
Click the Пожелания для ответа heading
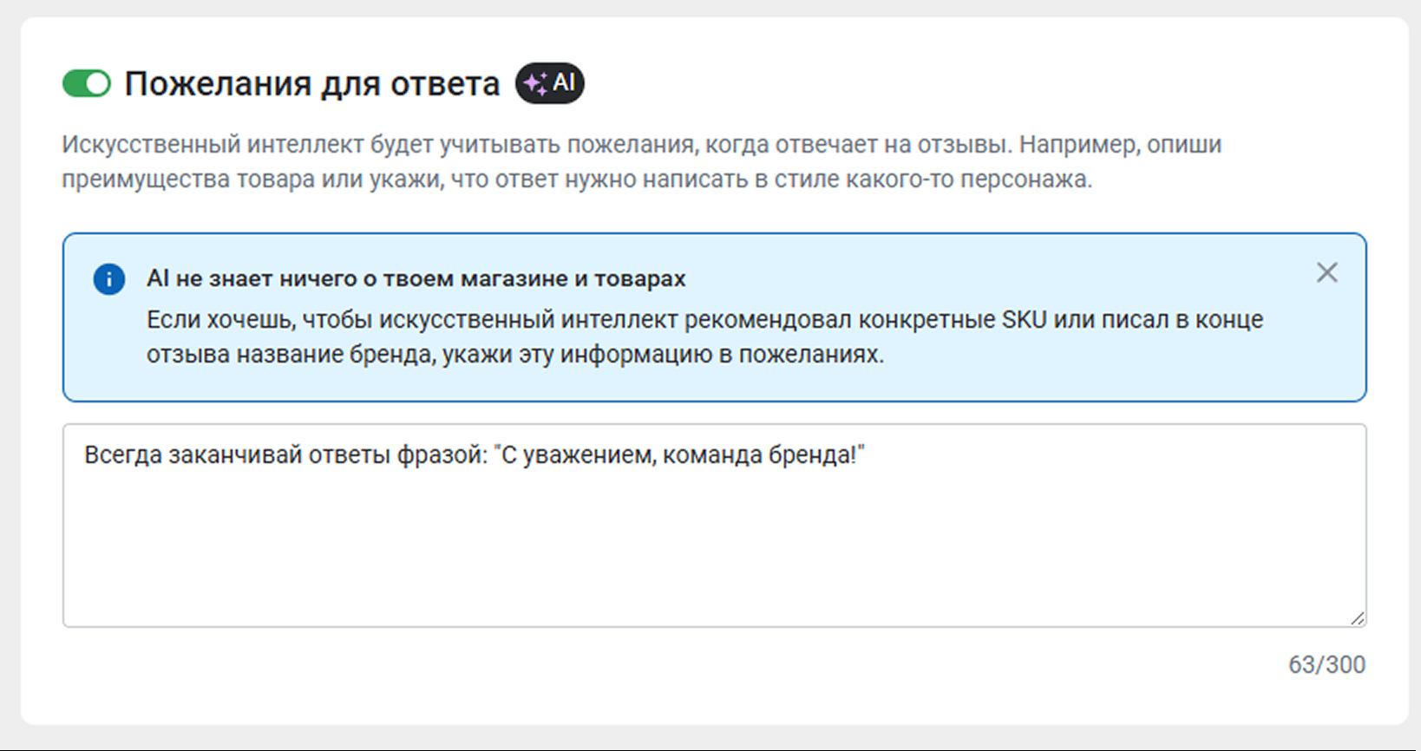click(312, 84)
